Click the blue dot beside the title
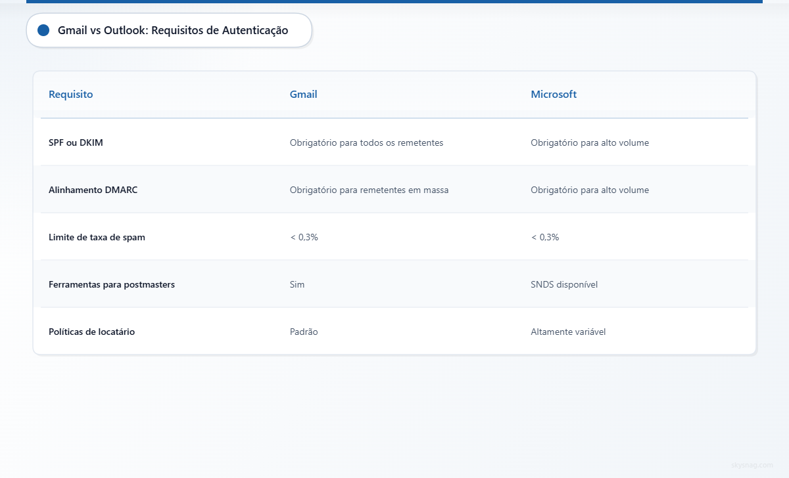Viewport: 789px width, 478px height. (44, 30)
